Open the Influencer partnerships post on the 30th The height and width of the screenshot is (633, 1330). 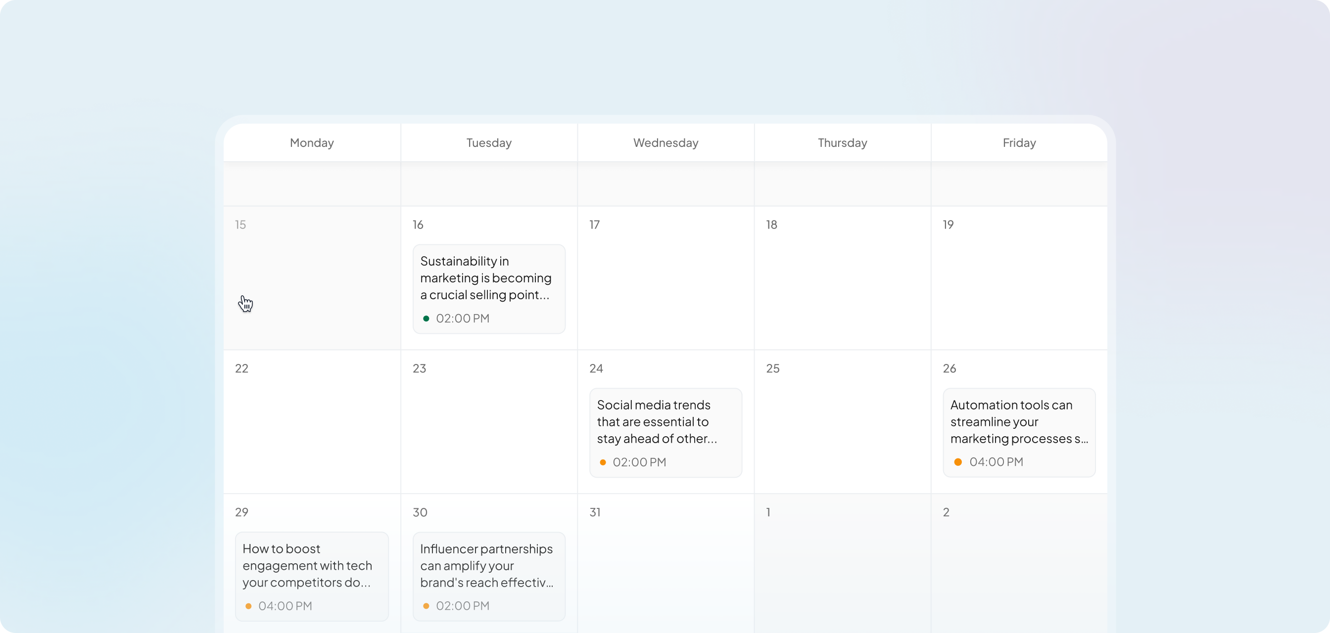[488, 577]
